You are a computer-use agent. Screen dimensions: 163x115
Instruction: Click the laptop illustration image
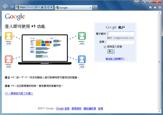45,50
